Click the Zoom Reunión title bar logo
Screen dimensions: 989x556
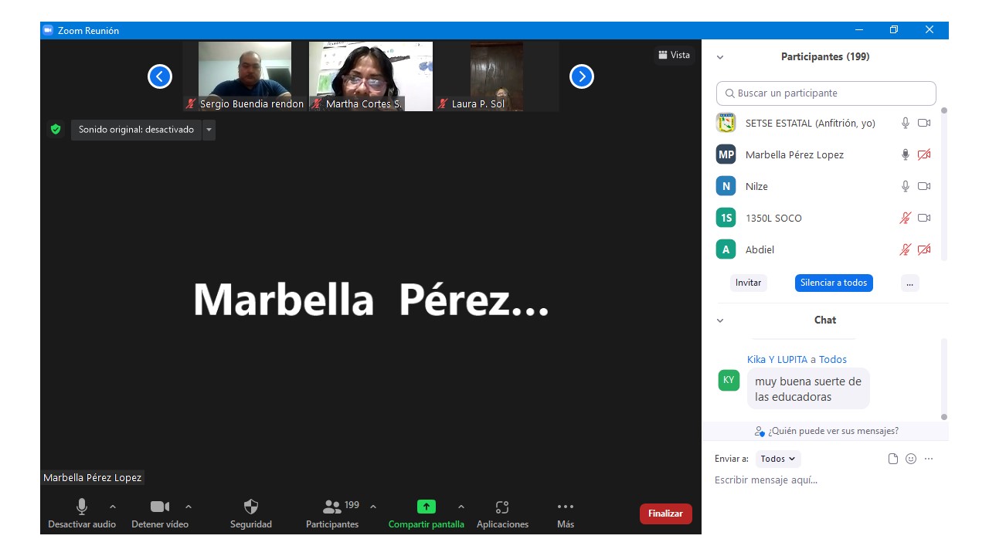point(47,30)
